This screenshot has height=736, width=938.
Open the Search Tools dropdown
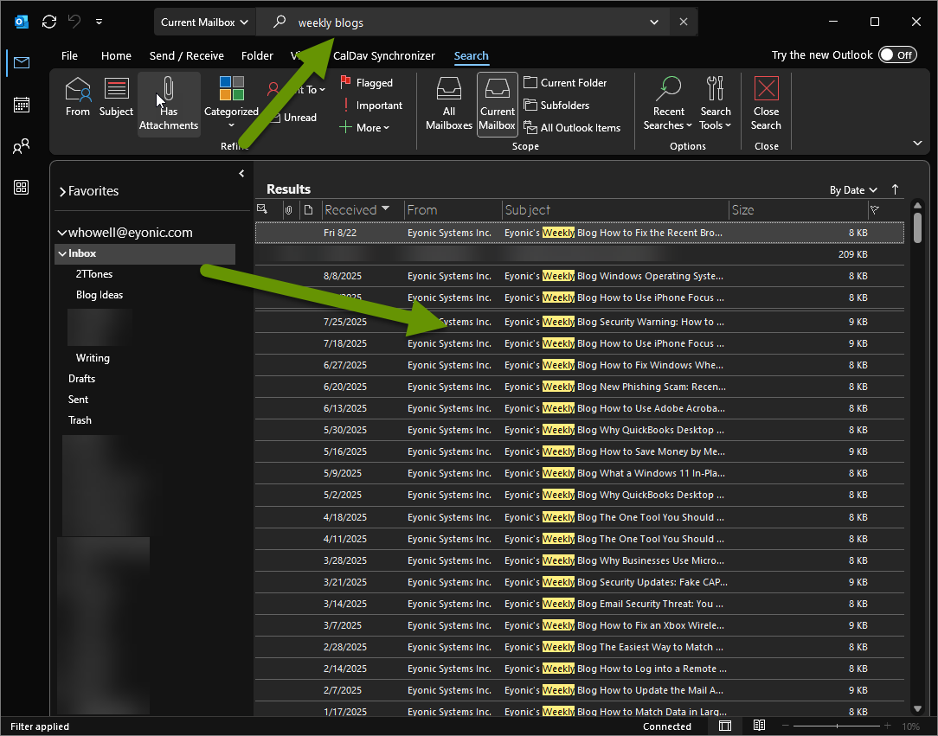tap(716, 104)
